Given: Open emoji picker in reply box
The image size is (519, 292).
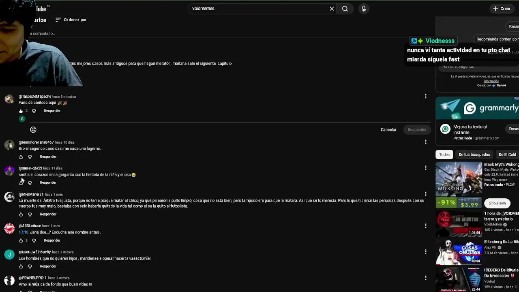Looking at the screenshot, I should tap(33, 130).
